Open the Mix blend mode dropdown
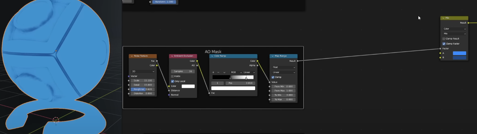Screen dimensions: 477x134 coord(454,34)
